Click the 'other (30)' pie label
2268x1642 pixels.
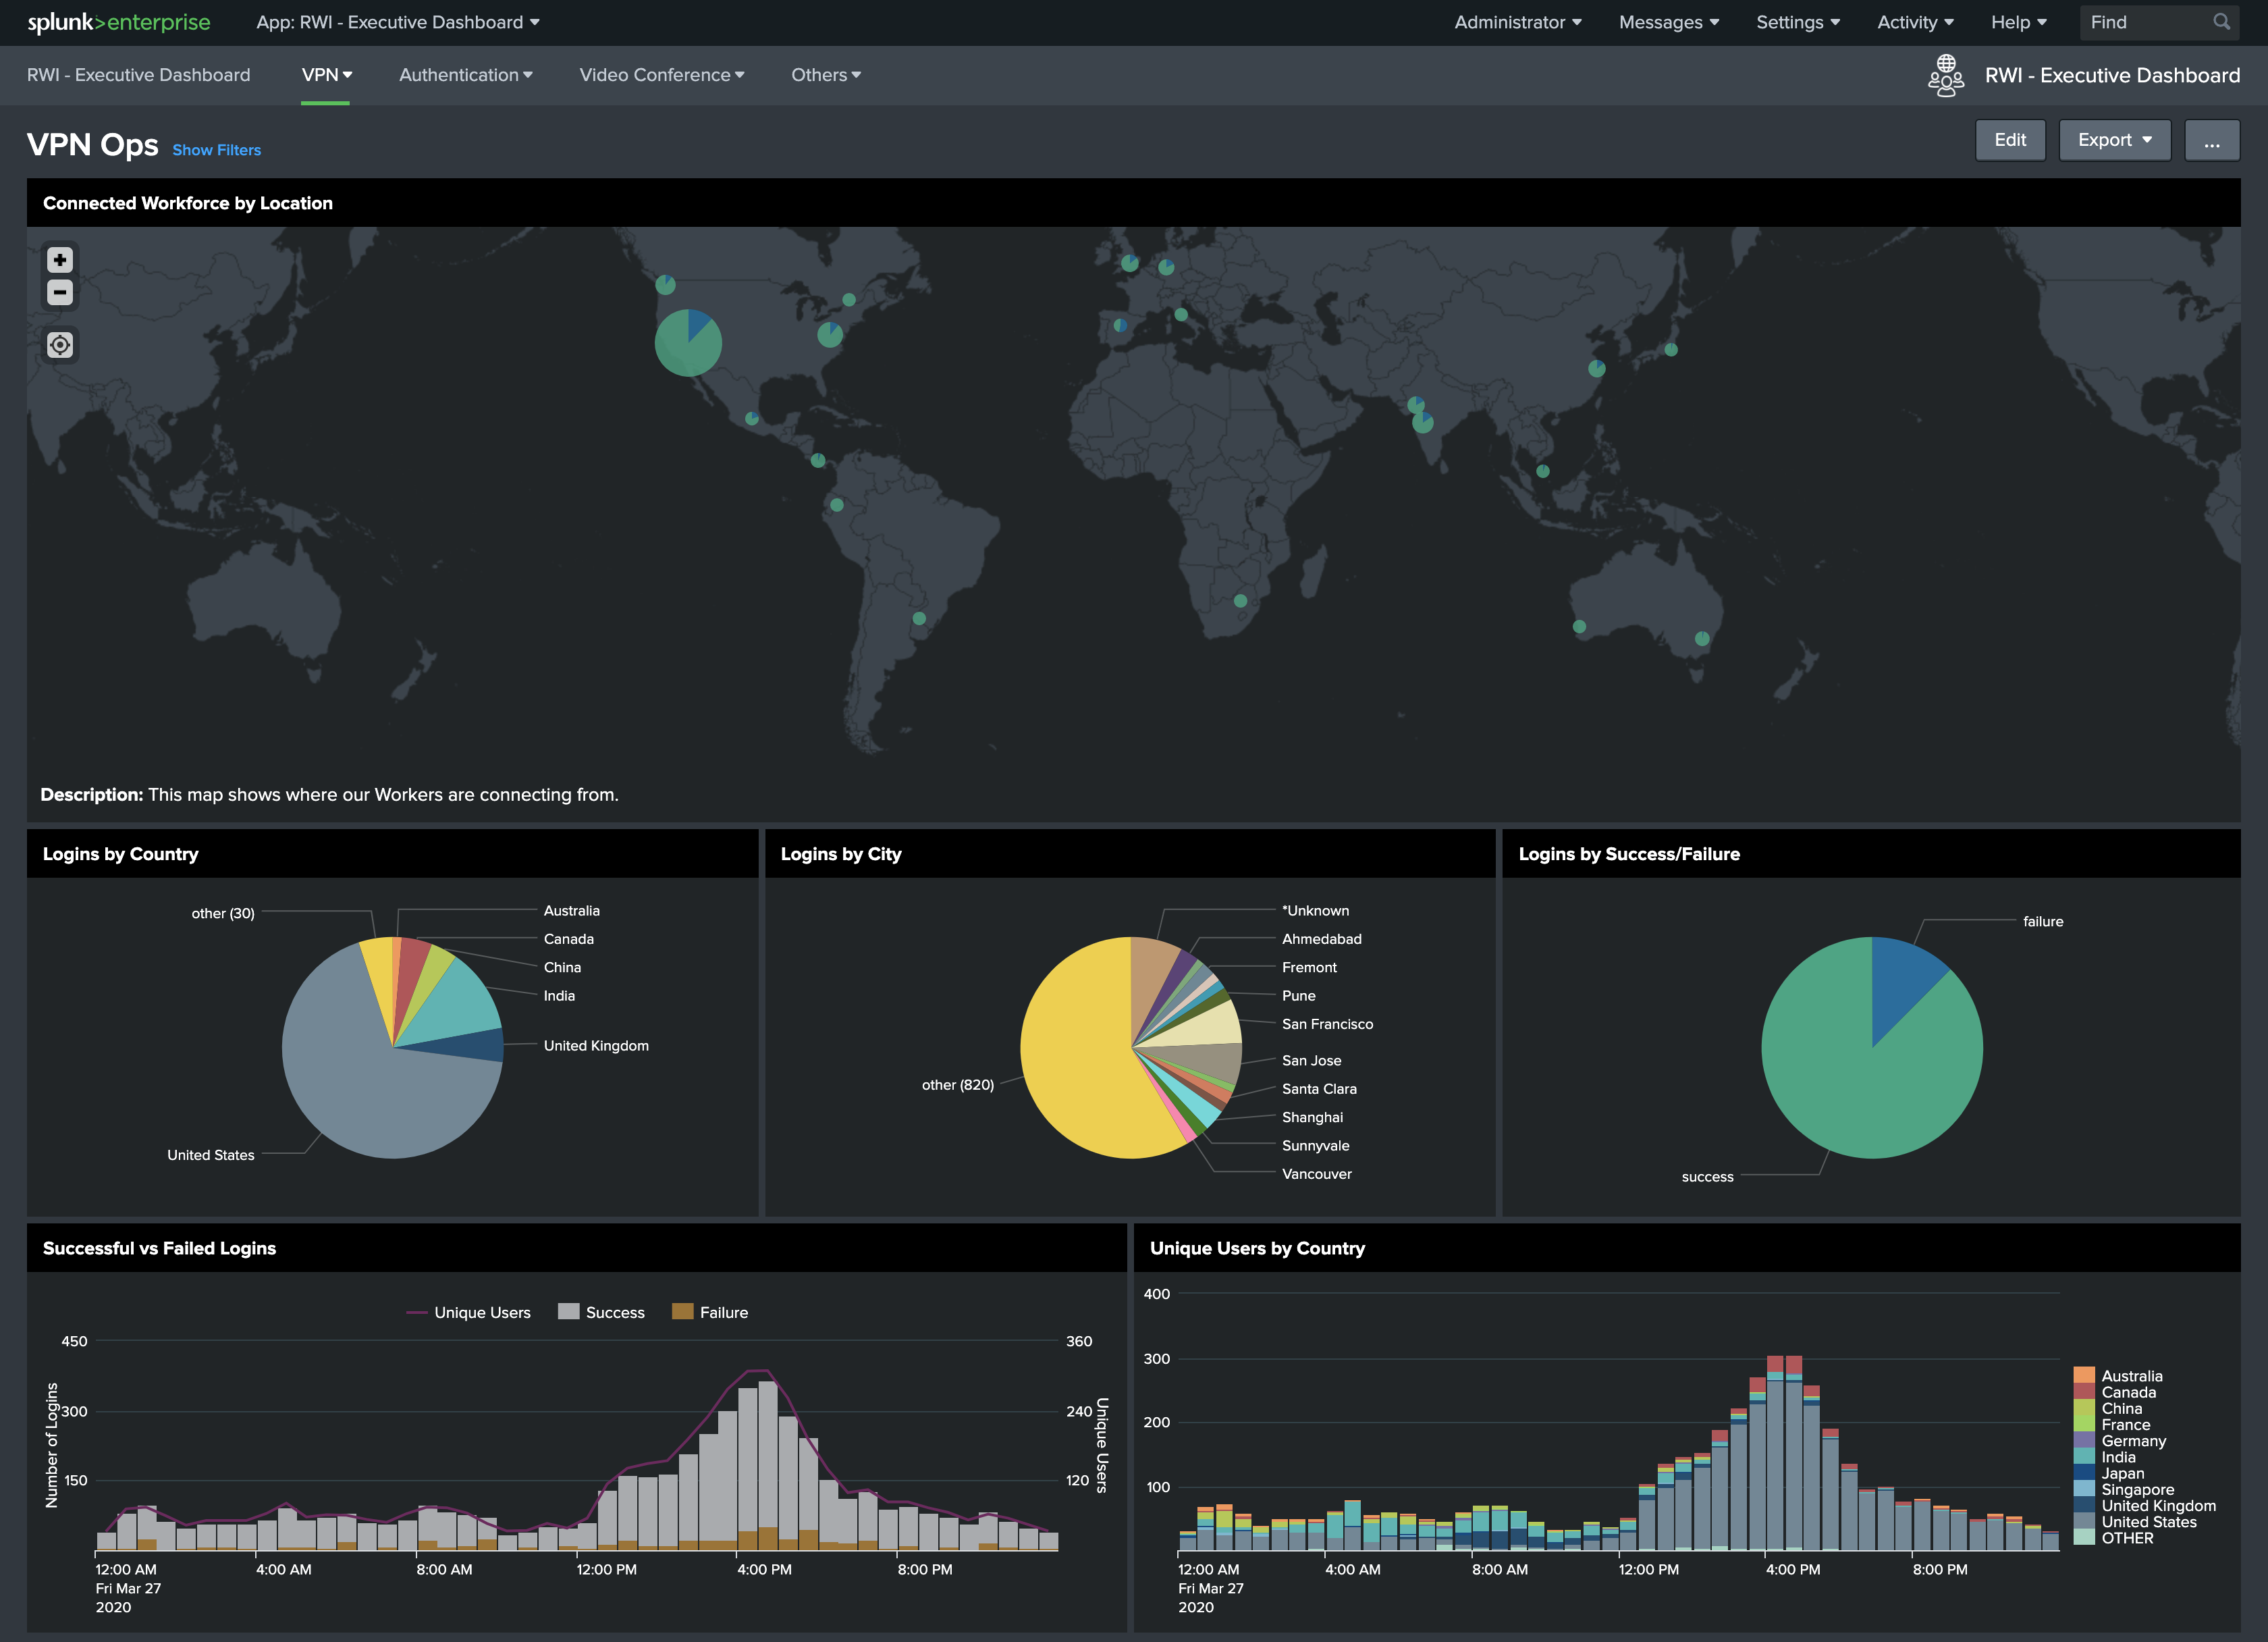point(223,913)
